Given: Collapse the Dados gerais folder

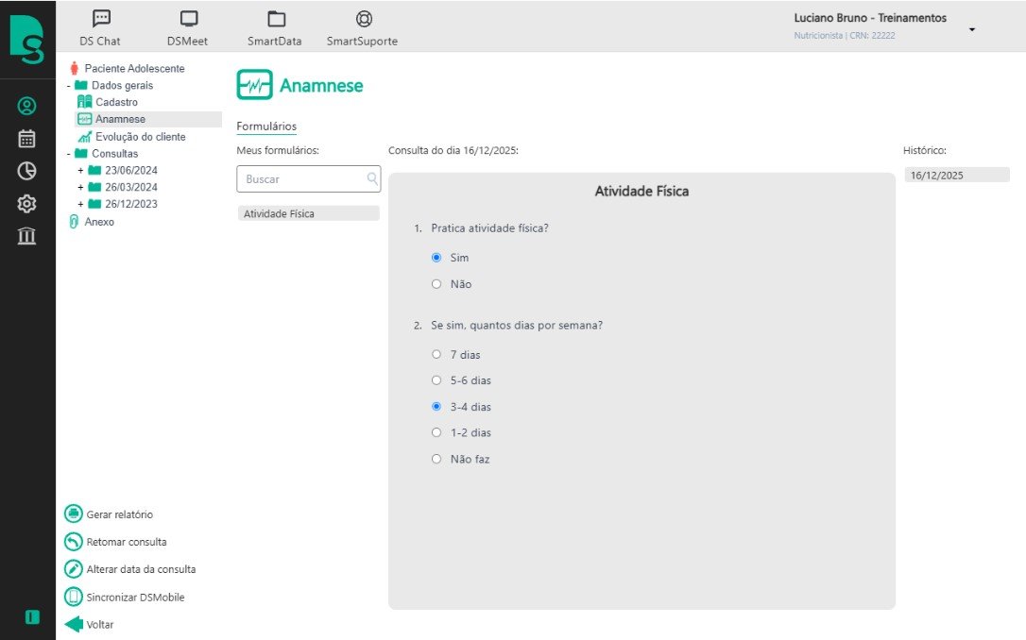Looking at the screenshot, I should tap(69, 86).
